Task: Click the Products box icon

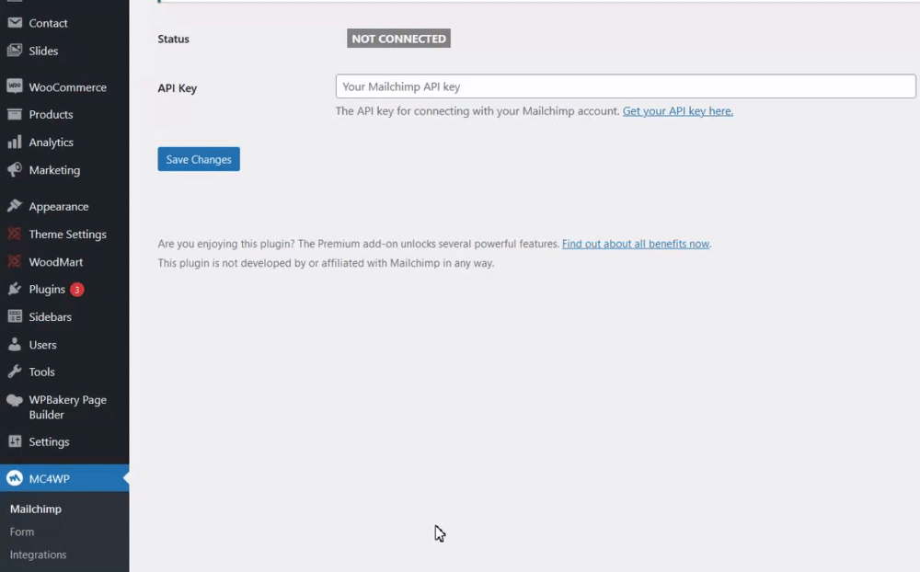Action: (15, 114)
